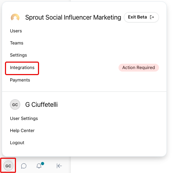Click the Action Required badge
Image resolution: width=176 pixels, height=173 pixels.
click(139, 68)
